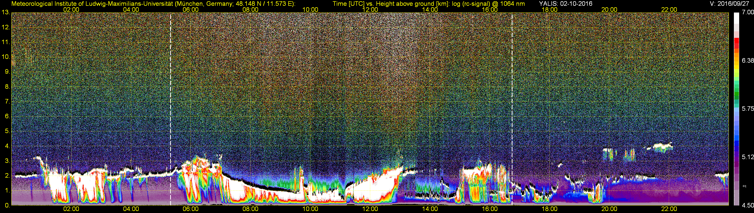This screenshot has height=213, width=754.
Task: Click the 10:00 label on the bottom time axis
Action: tap(310, 209)
